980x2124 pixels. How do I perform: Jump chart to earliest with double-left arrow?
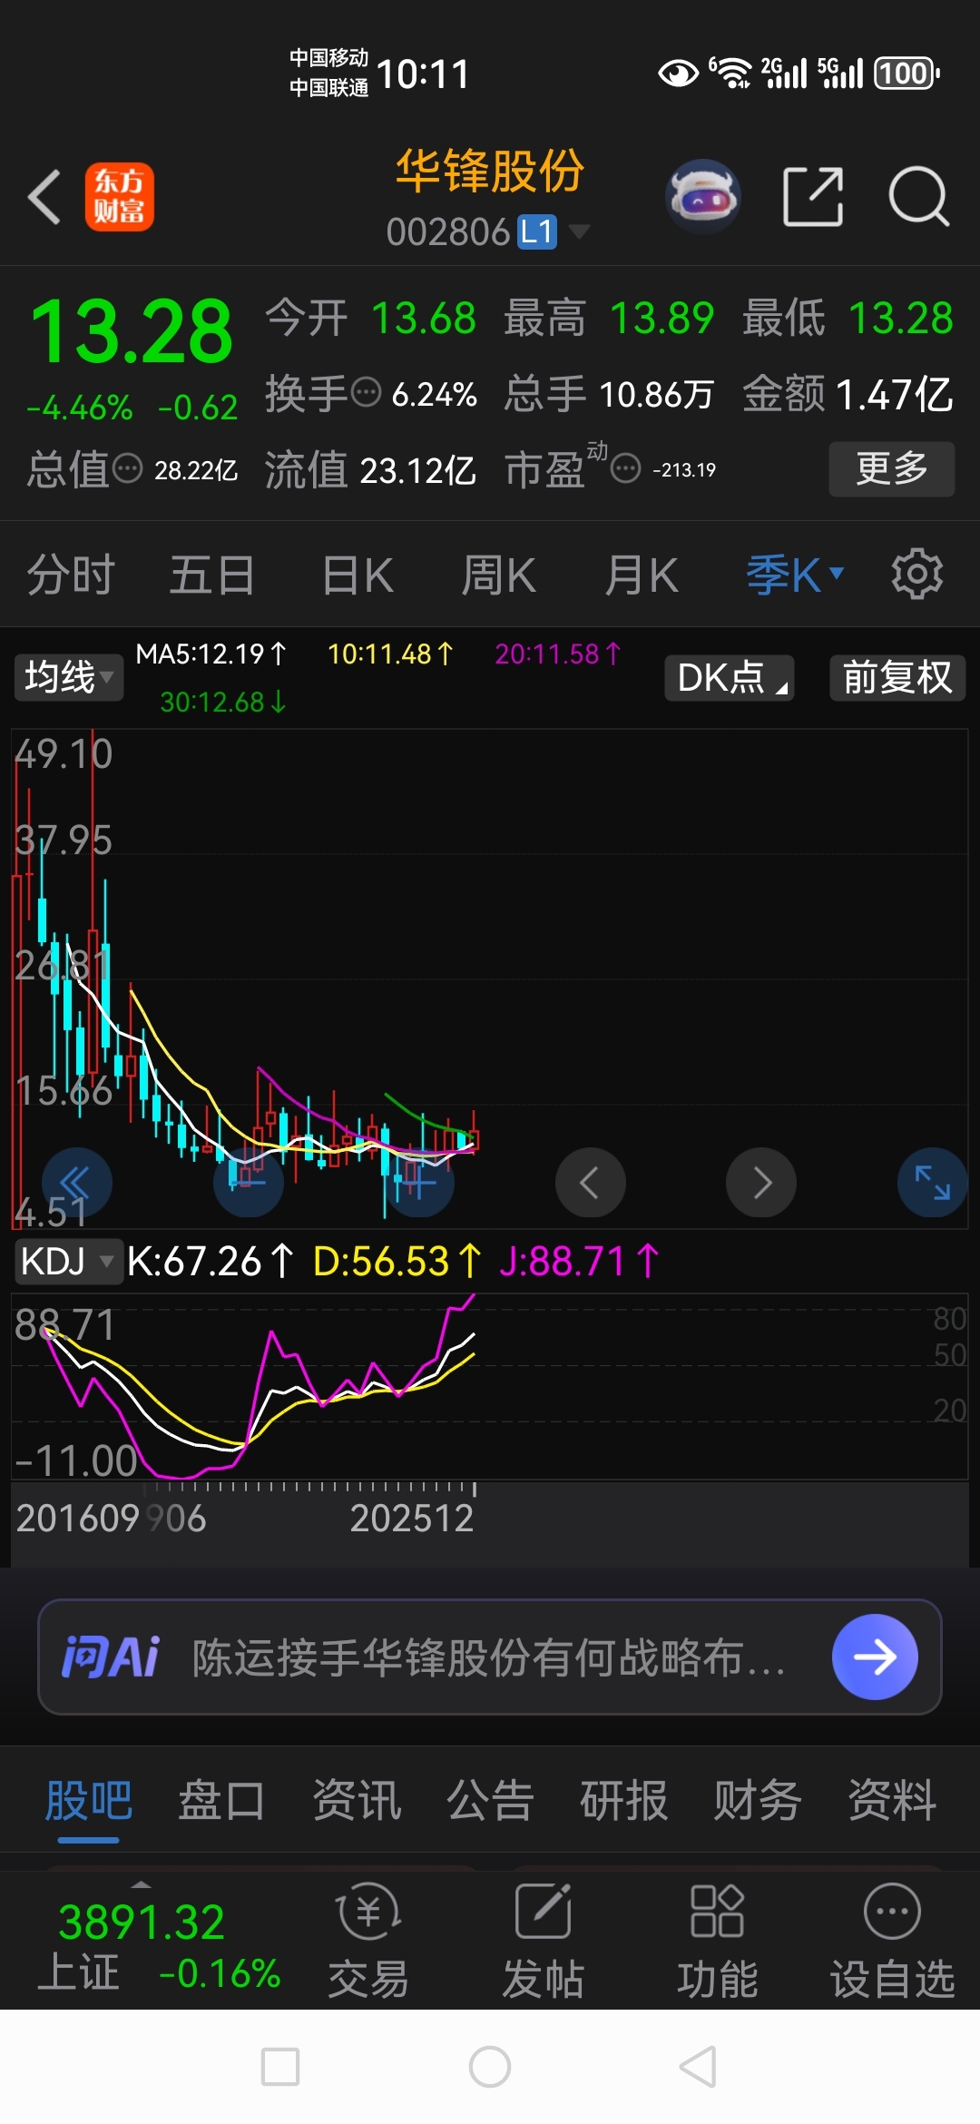[77, 1183]
